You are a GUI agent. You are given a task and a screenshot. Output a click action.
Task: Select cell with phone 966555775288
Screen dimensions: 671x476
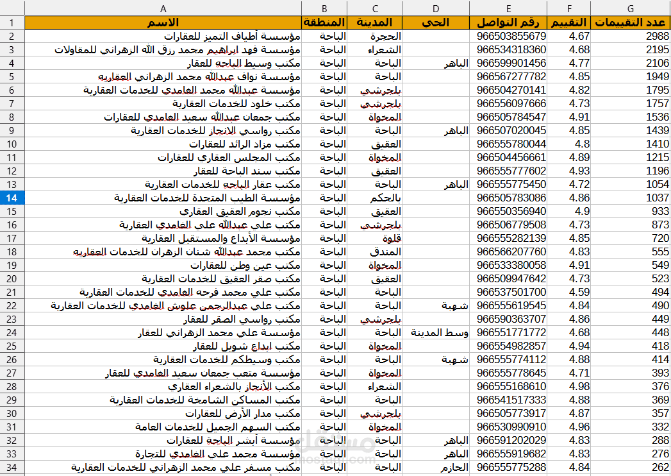[508, 468]
